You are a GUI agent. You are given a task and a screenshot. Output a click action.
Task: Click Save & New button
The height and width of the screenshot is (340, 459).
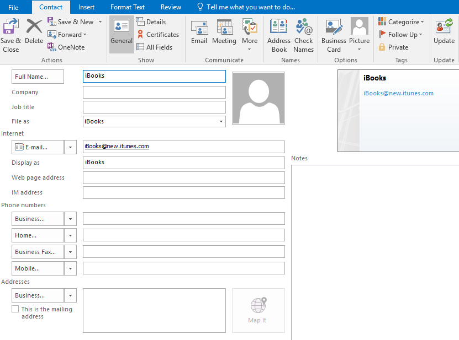click(71, 22)
